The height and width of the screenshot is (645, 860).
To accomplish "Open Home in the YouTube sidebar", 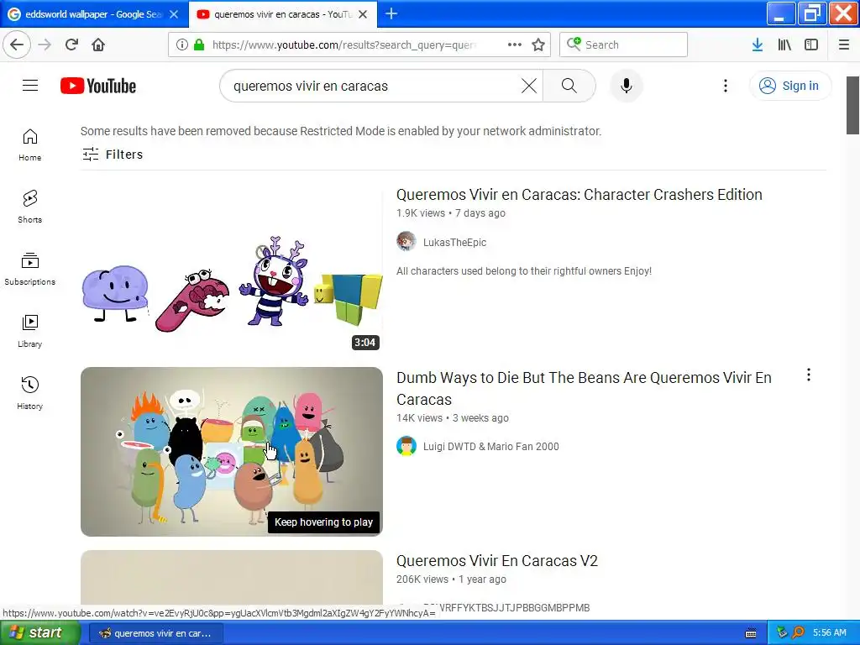I will (29, 144).
